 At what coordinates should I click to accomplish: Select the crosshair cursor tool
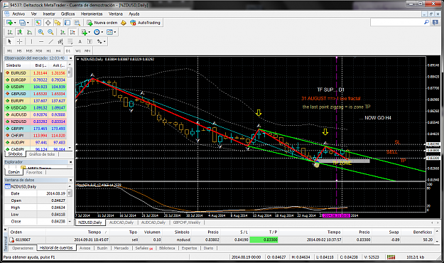point(20,41)
